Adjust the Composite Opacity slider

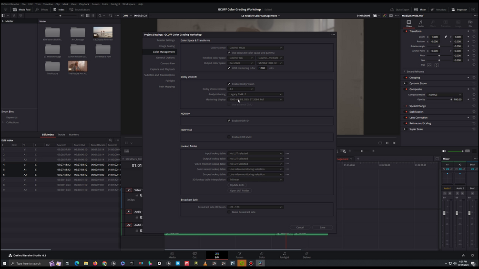(439, 100)
